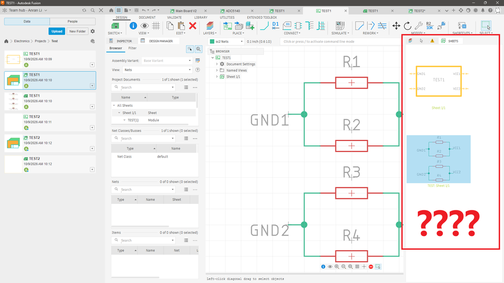Open the View Nets dropdown
Viewport: 504px width, 283px height.
point(157,69)
